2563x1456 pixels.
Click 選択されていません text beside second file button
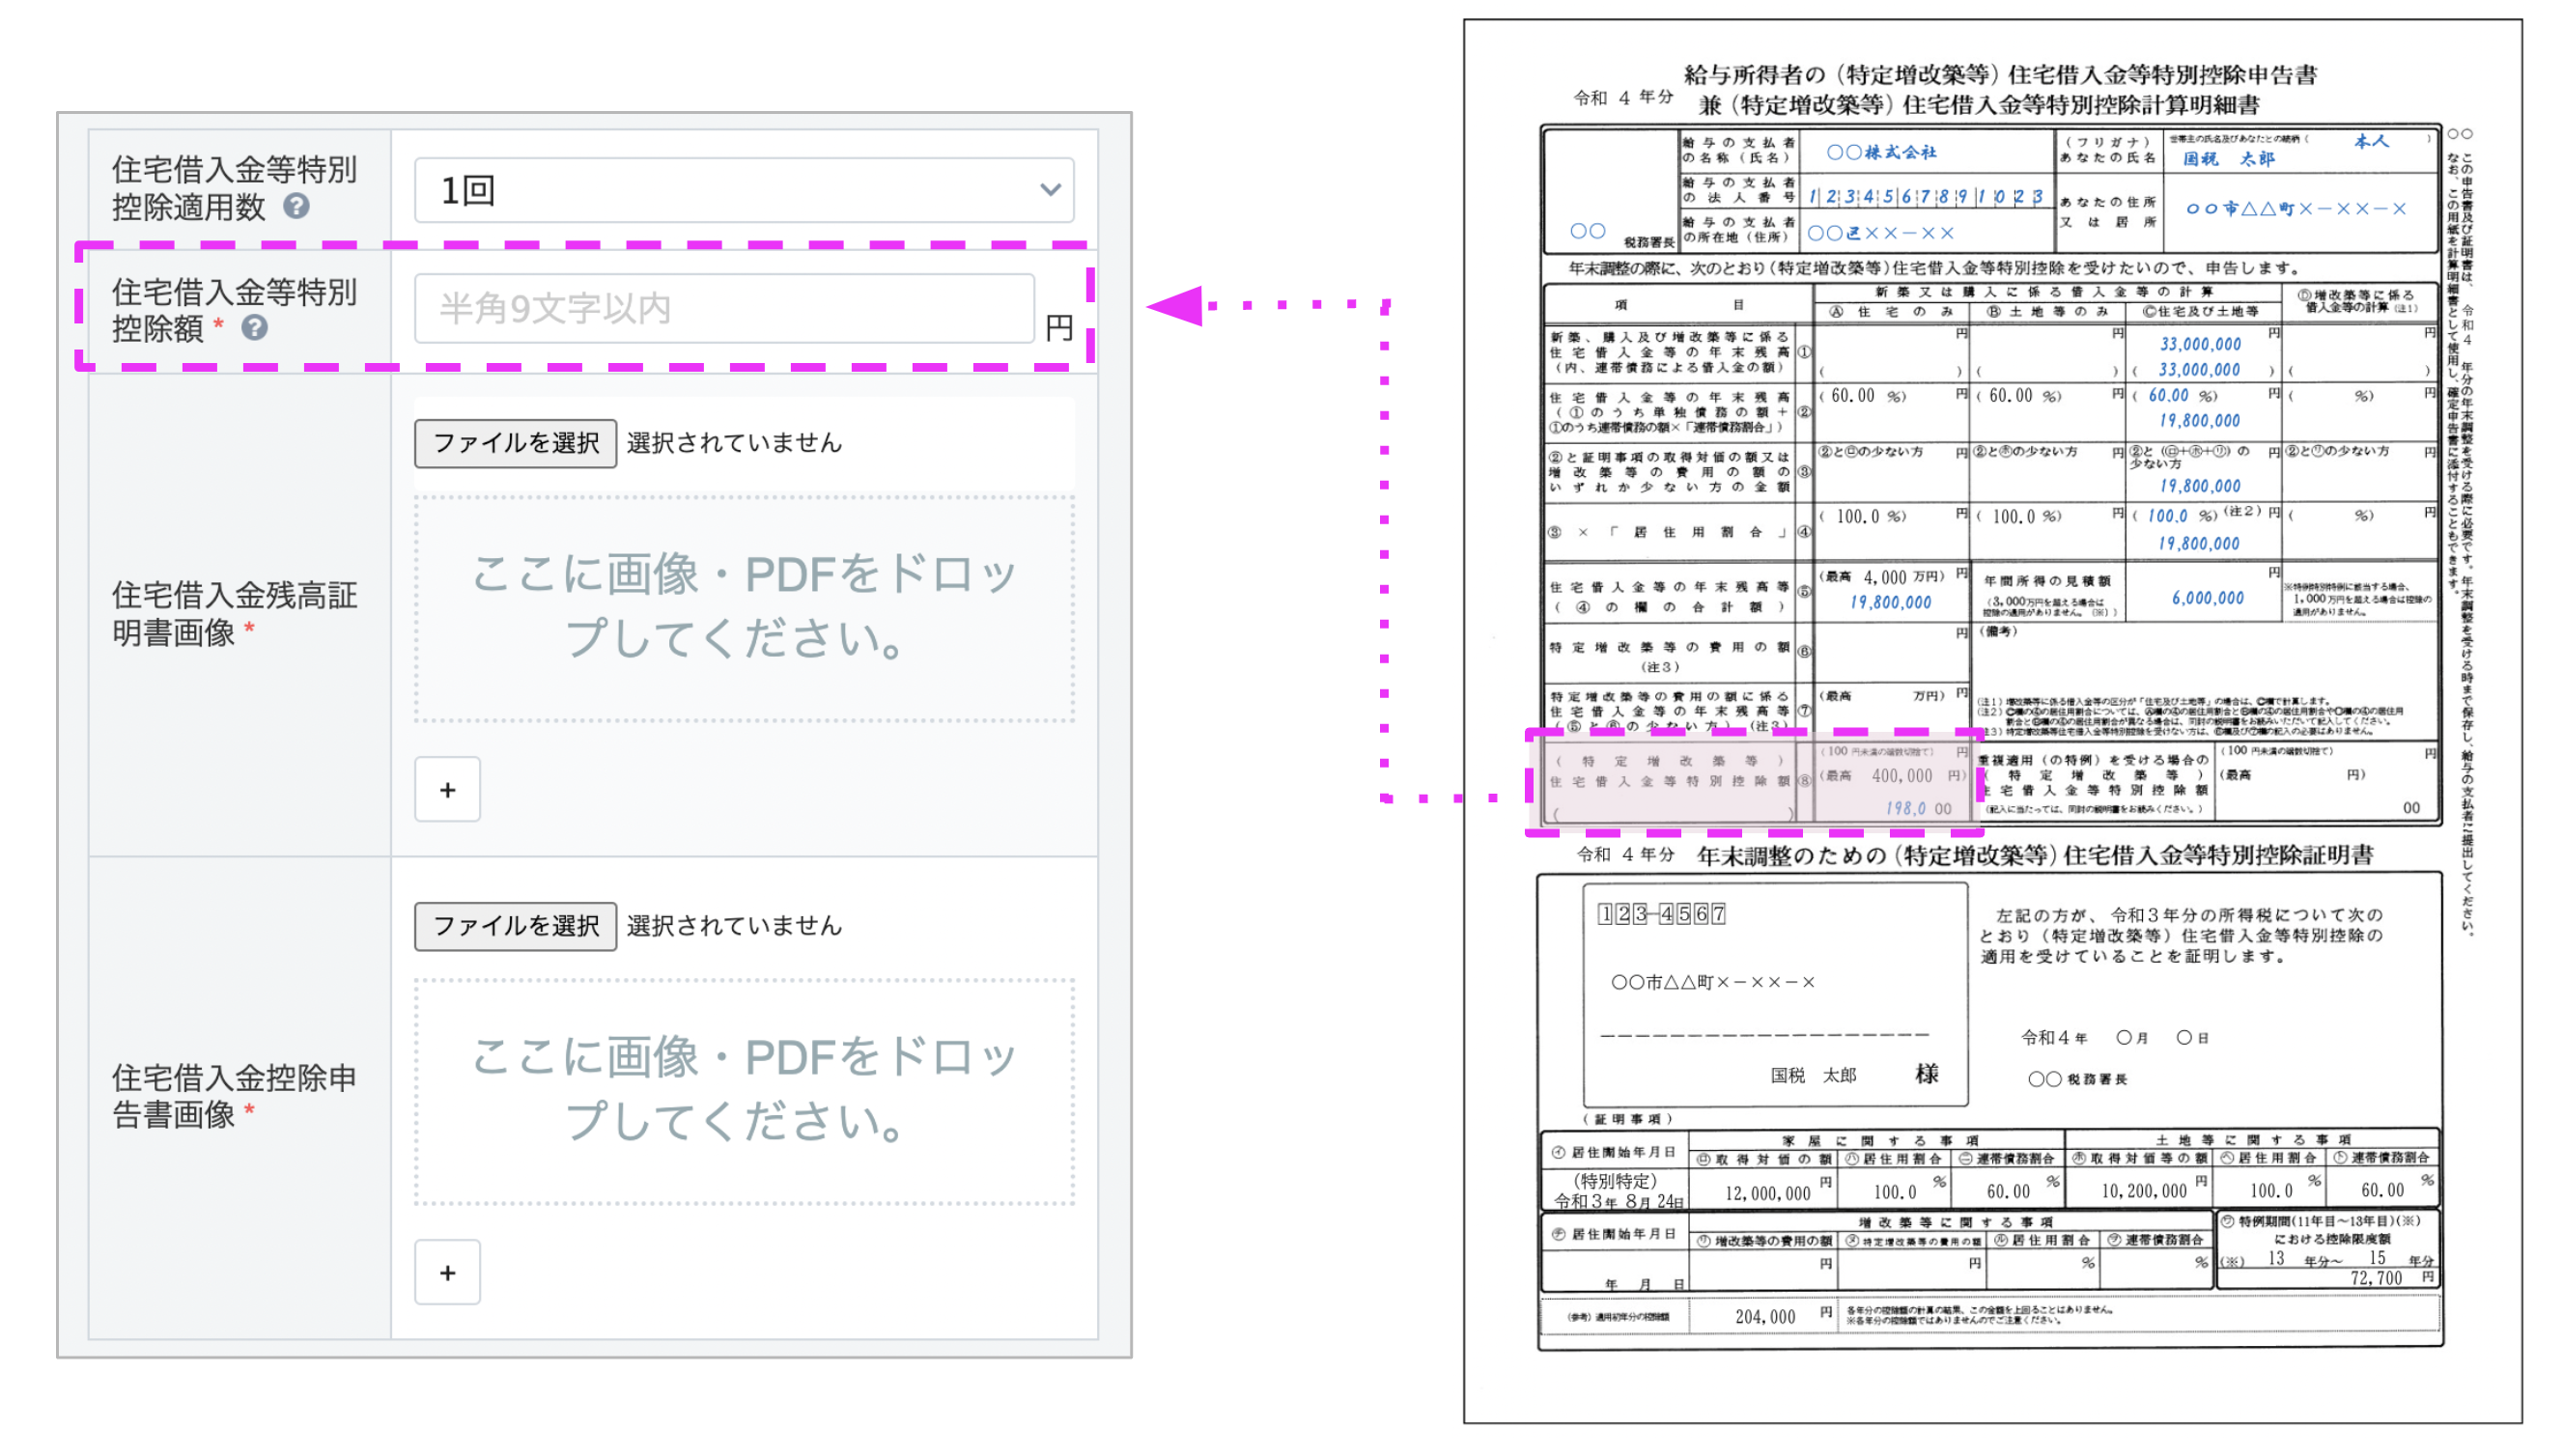[x=734, y=926]
